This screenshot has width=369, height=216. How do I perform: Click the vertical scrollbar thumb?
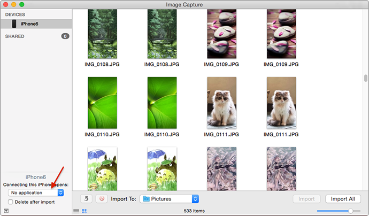pos(365,78)
